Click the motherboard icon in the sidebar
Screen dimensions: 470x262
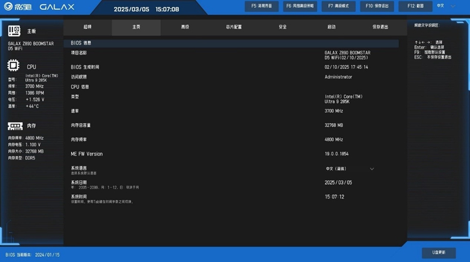coord(14,31)
